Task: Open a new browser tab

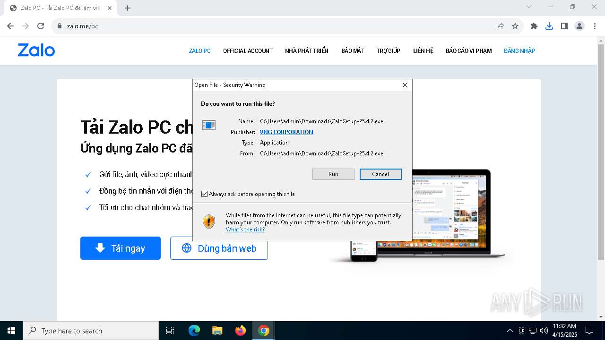Action: click(x=128, y=8)
